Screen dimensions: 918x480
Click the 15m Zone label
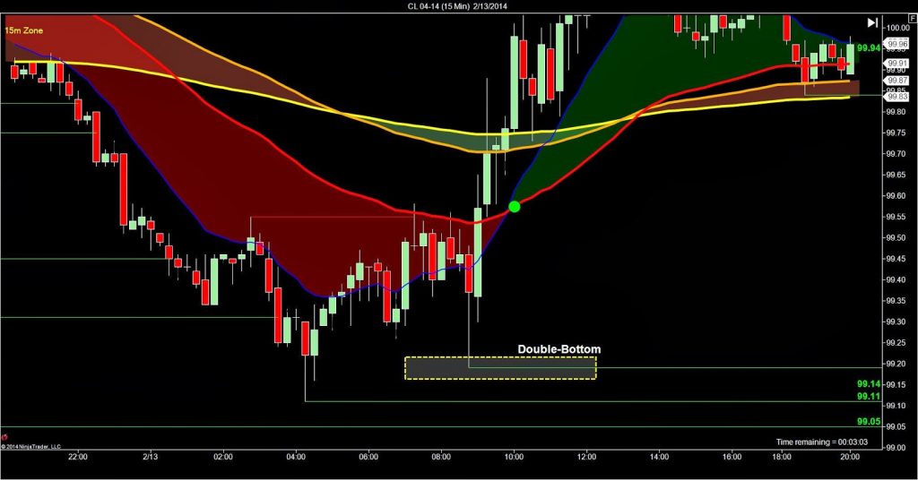tap(24, 30)
